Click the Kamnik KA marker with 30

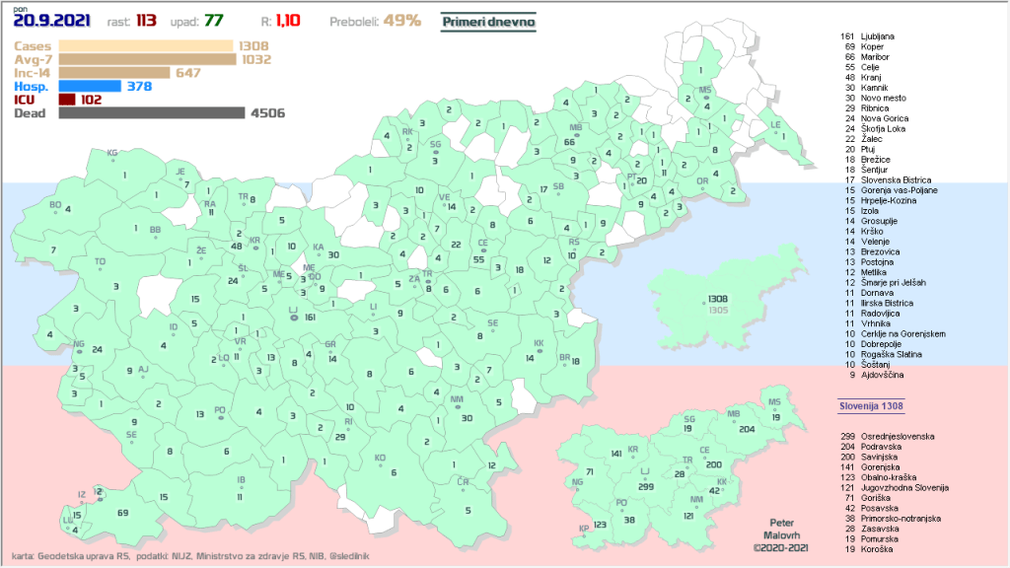coord(320,254)
